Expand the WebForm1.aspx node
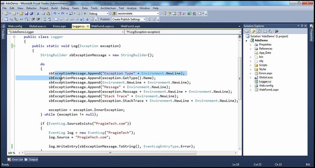This screenshot has width=315, height=168. tap(250, 90)
